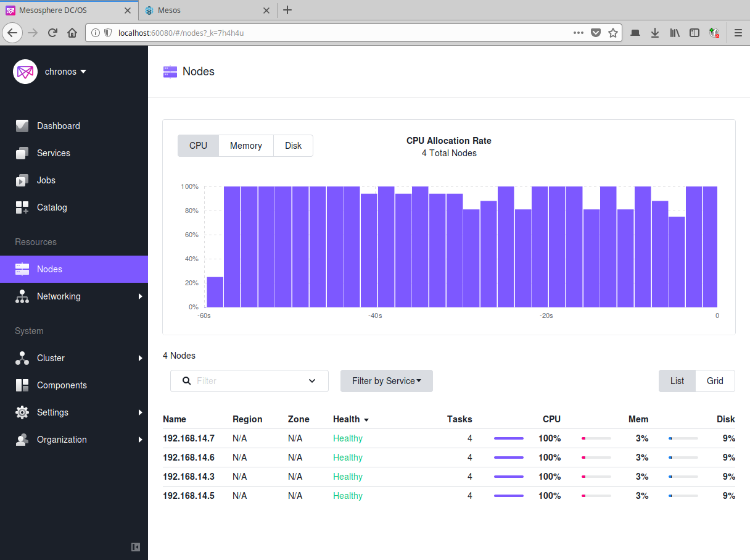Screen dimensions: 750x560
Task: Click the Dashboard icon in sidebar
Action: [x=22, y=126]
